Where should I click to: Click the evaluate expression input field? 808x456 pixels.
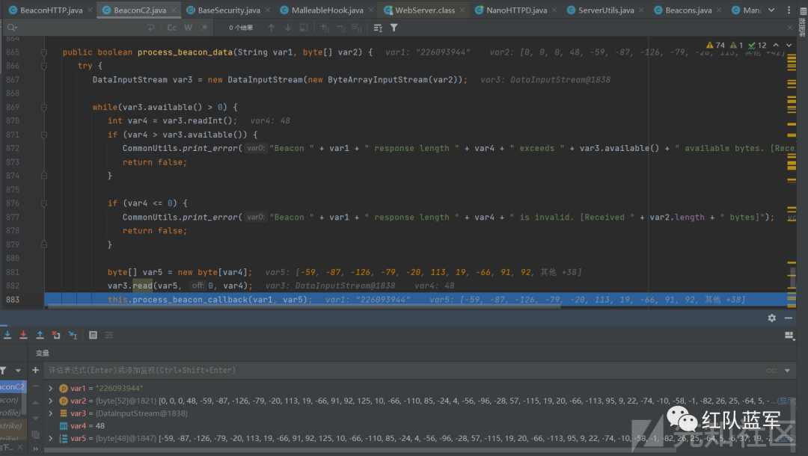pyautogui.click(x=402, y=370)
